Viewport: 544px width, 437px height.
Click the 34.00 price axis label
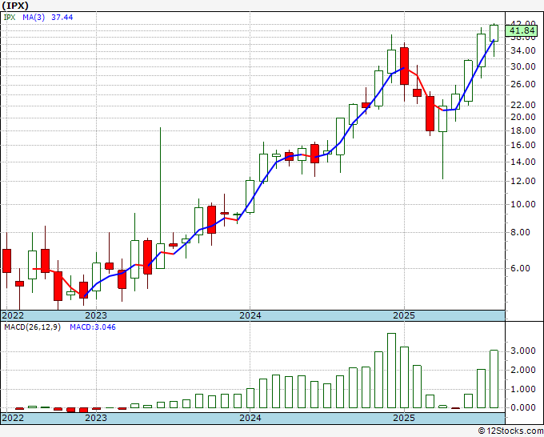coord(524,51)
